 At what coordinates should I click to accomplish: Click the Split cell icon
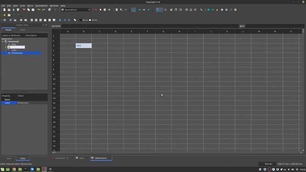point(25,20)
